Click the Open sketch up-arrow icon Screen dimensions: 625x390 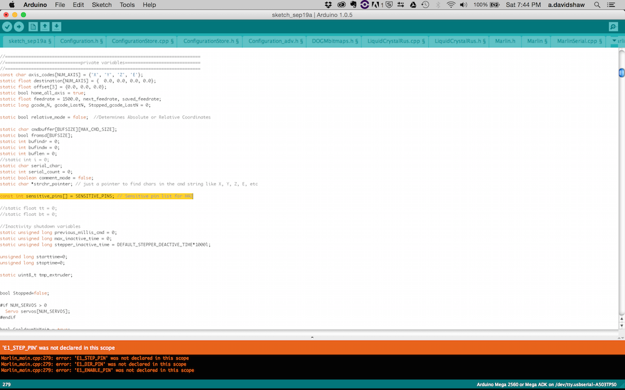[x=44, y=27]
